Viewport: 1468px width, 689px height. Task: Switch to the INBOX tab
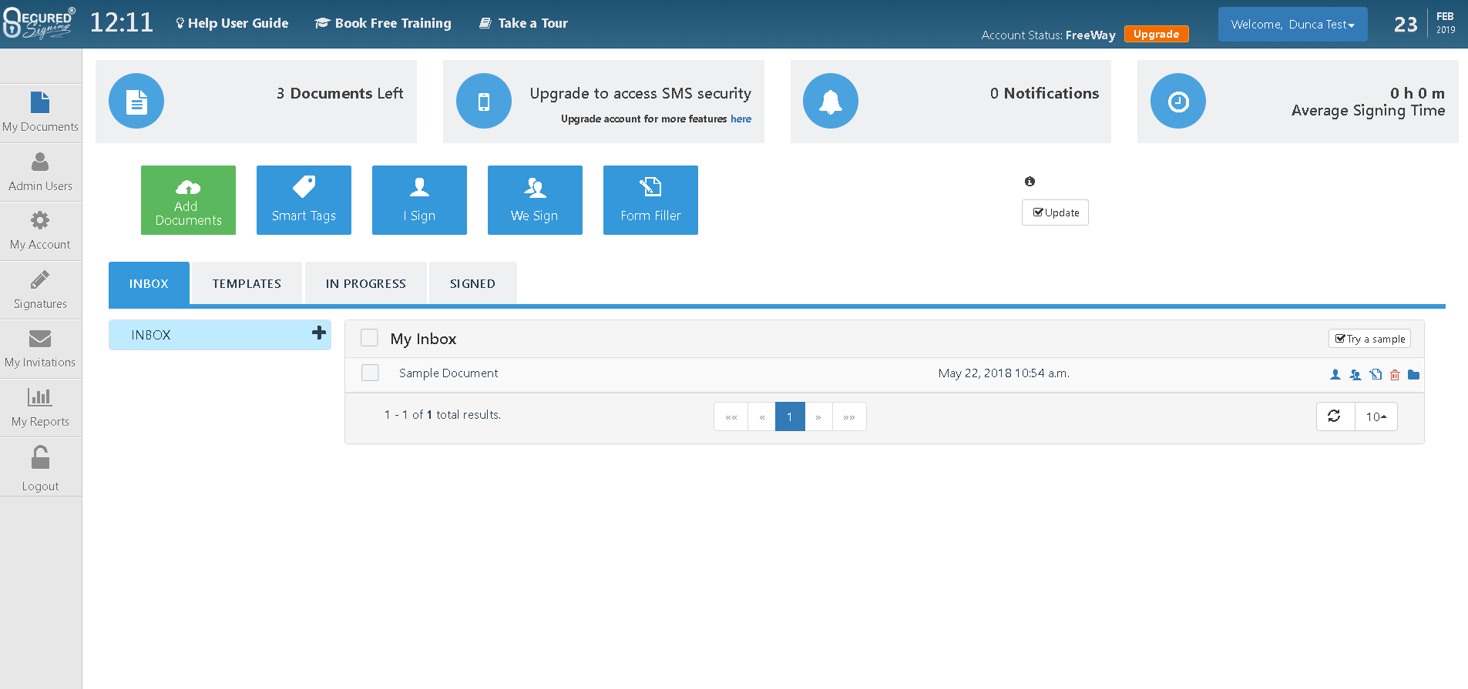click(x=149, y=283)
